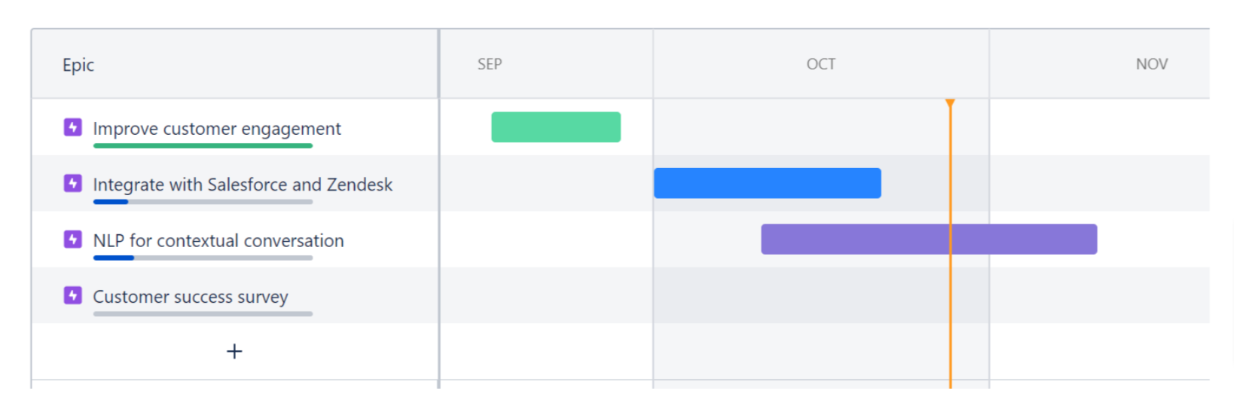This screenshot has width=1234, height=406.
Task: Click the SEP month header
Action: click(490, 65)
